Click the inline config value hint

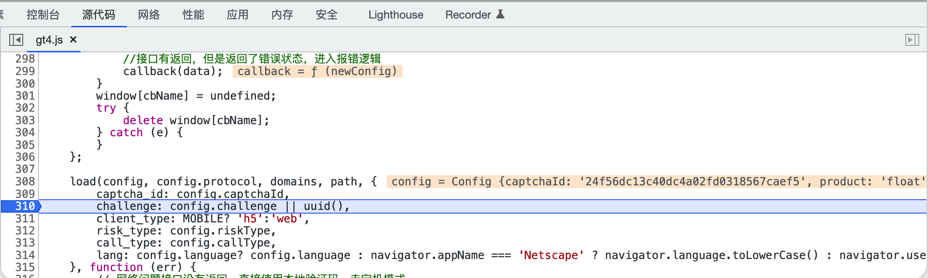click(x=657, y=181)
